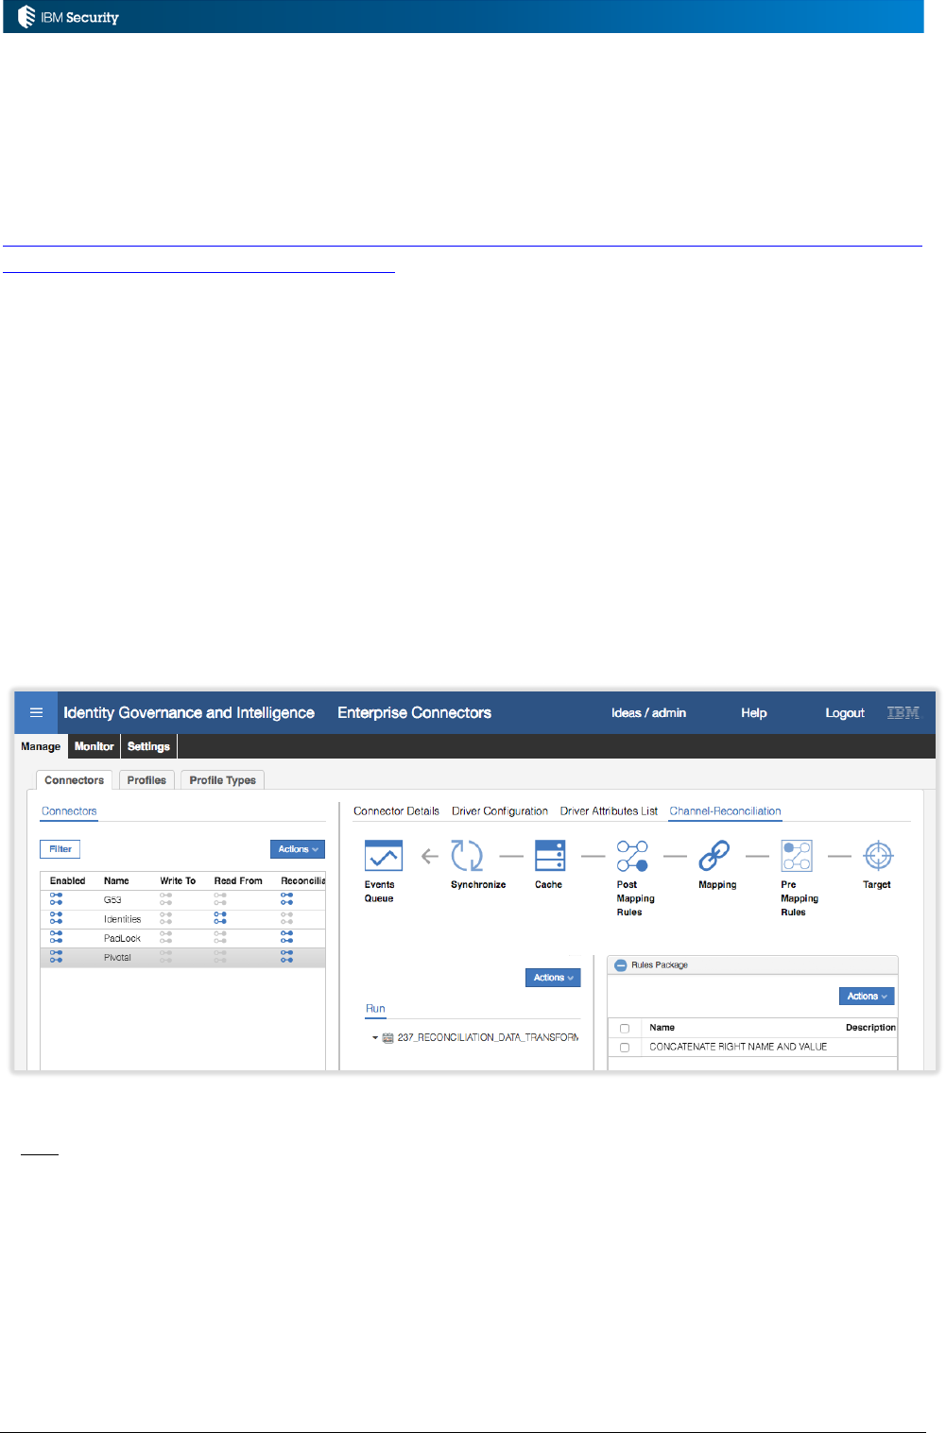Toggle Read From for Identities connector

click(220, 918)
